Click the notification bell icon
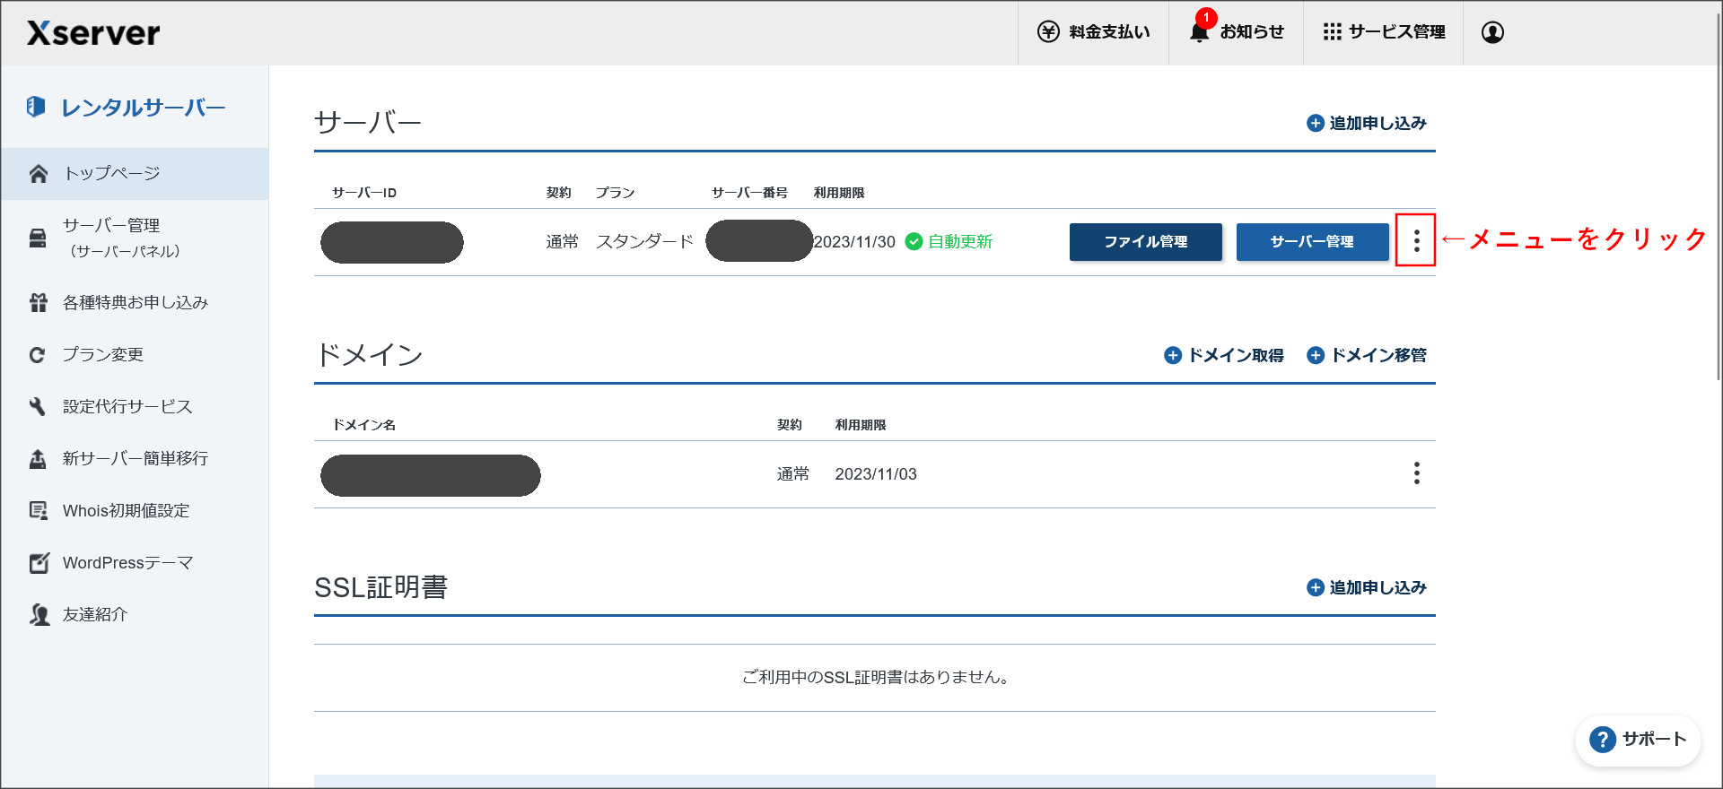Screen dimensions: 1723x789 point(1199,31)
